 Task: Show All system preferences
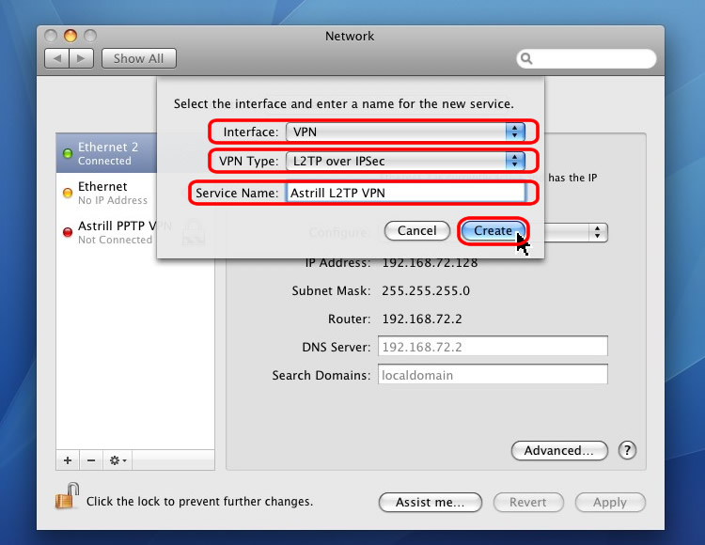point(139,58)
